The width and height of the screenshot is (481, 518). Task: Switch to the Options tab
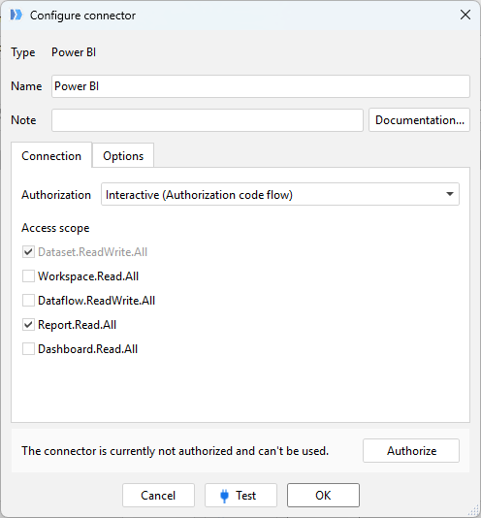(123, 155)
